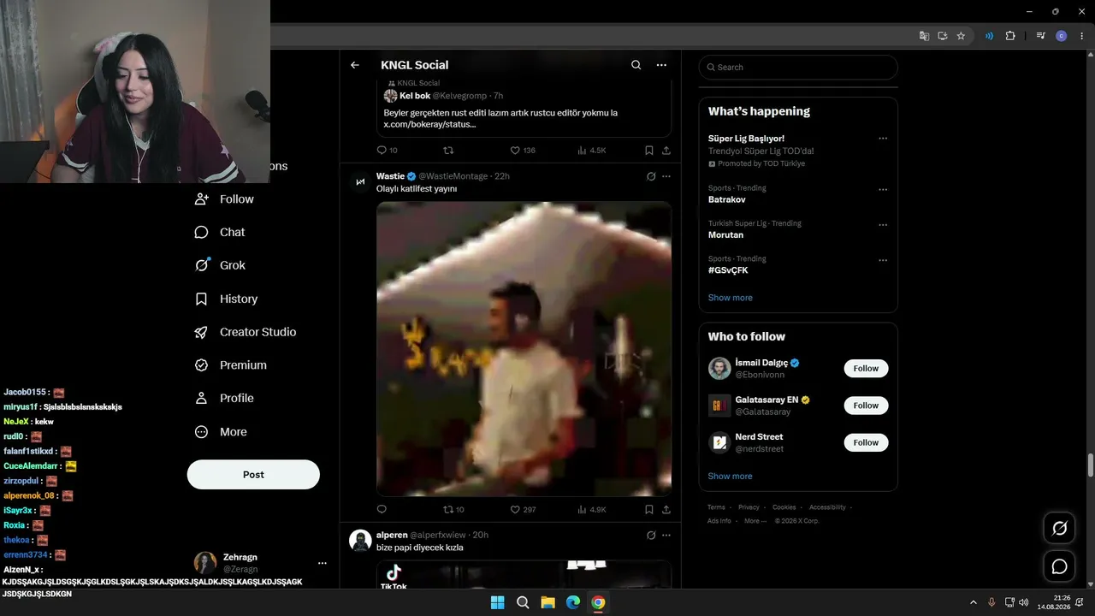Go back with the KNGL Social arrow
1095x616 pixels.
click(355, 65)
